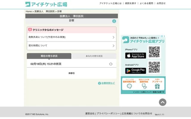Open the よくある質問 header link
This screenshot has height=119, width=191.
tap(147, 3)
